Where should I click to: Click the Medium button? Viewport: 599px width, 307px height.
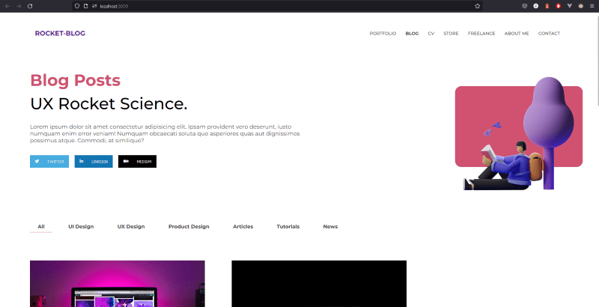click(x=137, y=161)
